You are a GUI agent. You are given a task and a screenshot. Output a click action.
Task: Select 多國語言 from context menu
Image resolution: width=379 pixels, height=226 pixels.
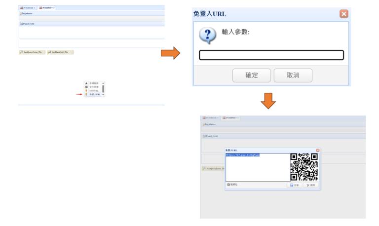pos(94,83)
